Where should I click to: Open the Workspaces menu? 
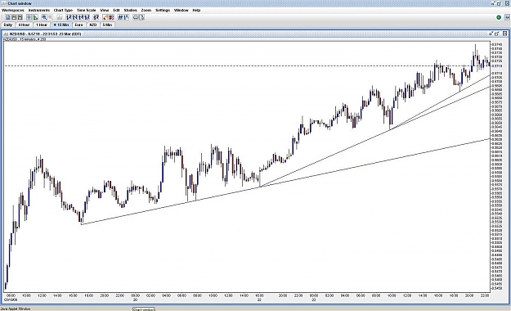pos(13,10)
